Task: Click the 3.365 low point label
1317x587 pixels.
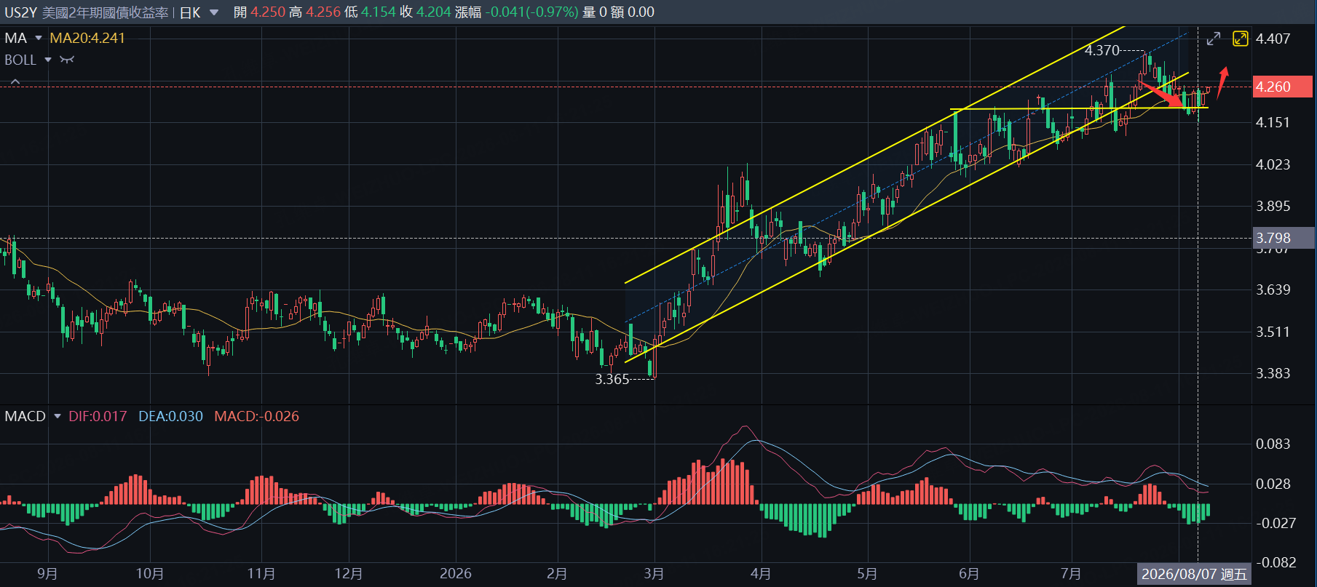Action: pos(612,379)
